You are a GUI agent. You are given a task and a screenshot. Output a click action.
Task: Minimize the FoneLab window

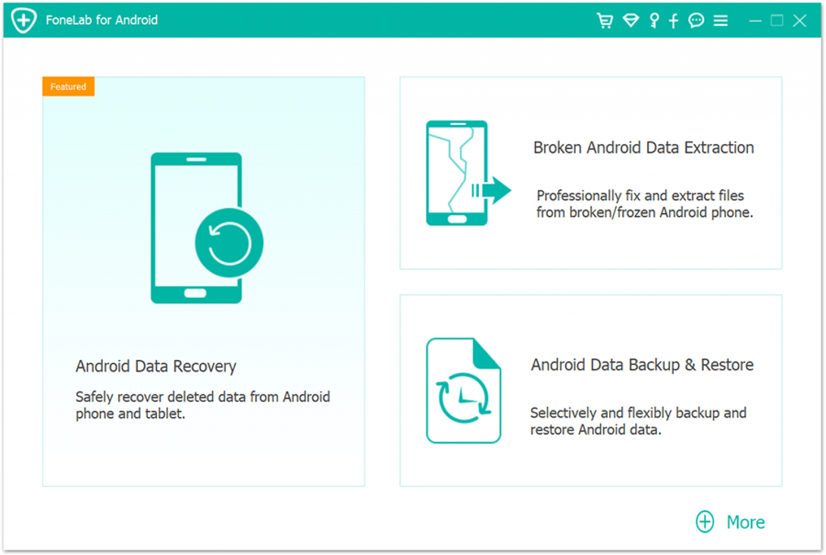click(755, 21)
